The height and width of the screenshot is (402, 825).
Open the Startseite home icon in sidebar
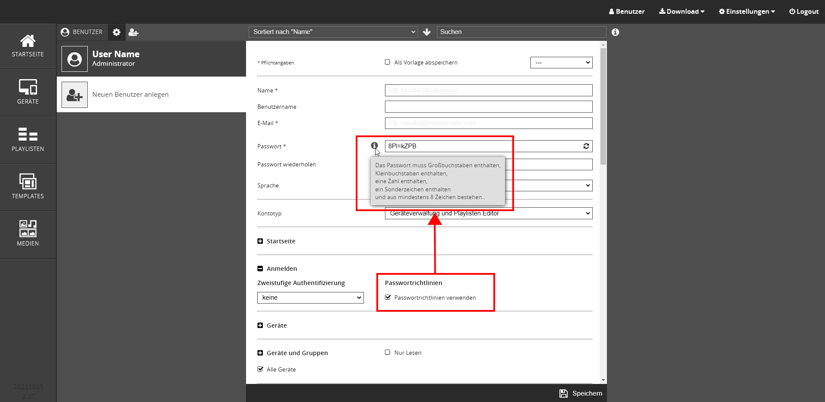(28, 46)
